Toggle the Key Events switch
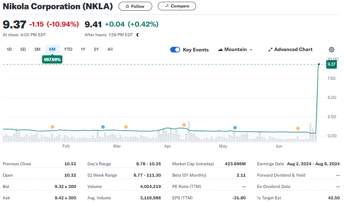This screenshot has height=205, width=344. point(175,50)
